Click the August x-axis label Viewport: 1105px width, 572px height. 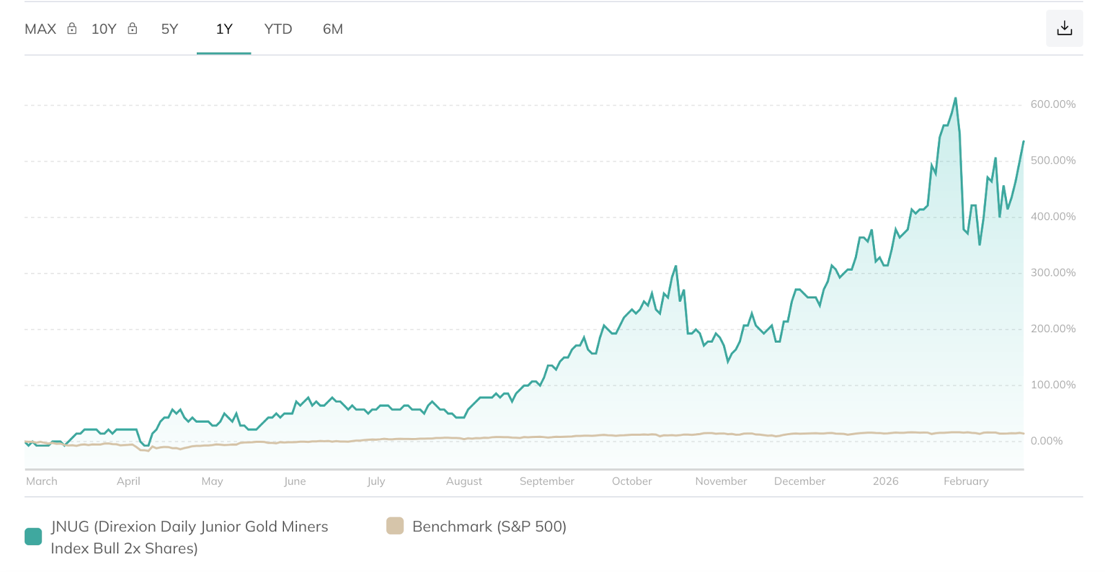(463, 482)
